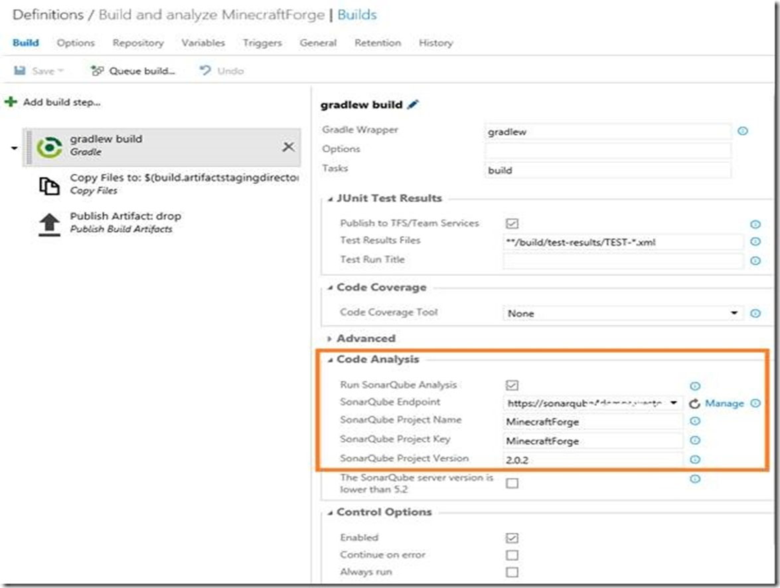The image size is (780, 588).
Task: Open the Save dropdown arrow
Action: 60,70
